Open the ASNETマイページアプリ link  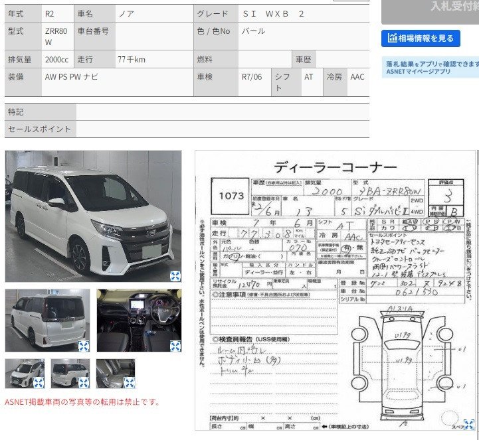pos(418,72)
